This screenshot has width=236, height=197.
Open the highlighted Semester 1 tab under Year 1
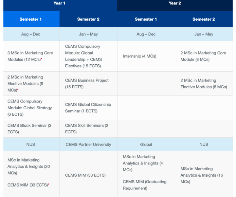32,19
